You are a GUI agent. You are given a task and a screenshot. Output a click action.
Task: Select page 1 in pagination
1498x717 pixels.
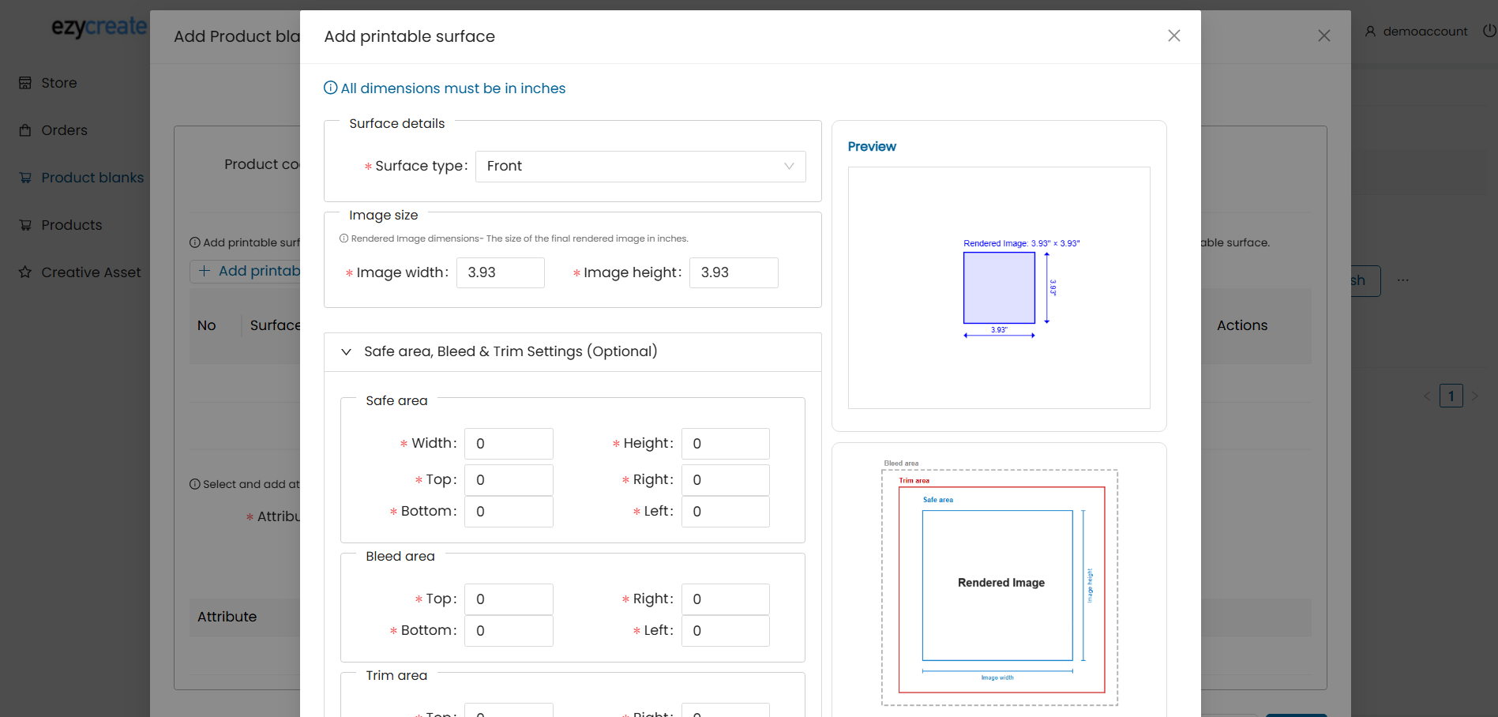tap(1451, 396)
